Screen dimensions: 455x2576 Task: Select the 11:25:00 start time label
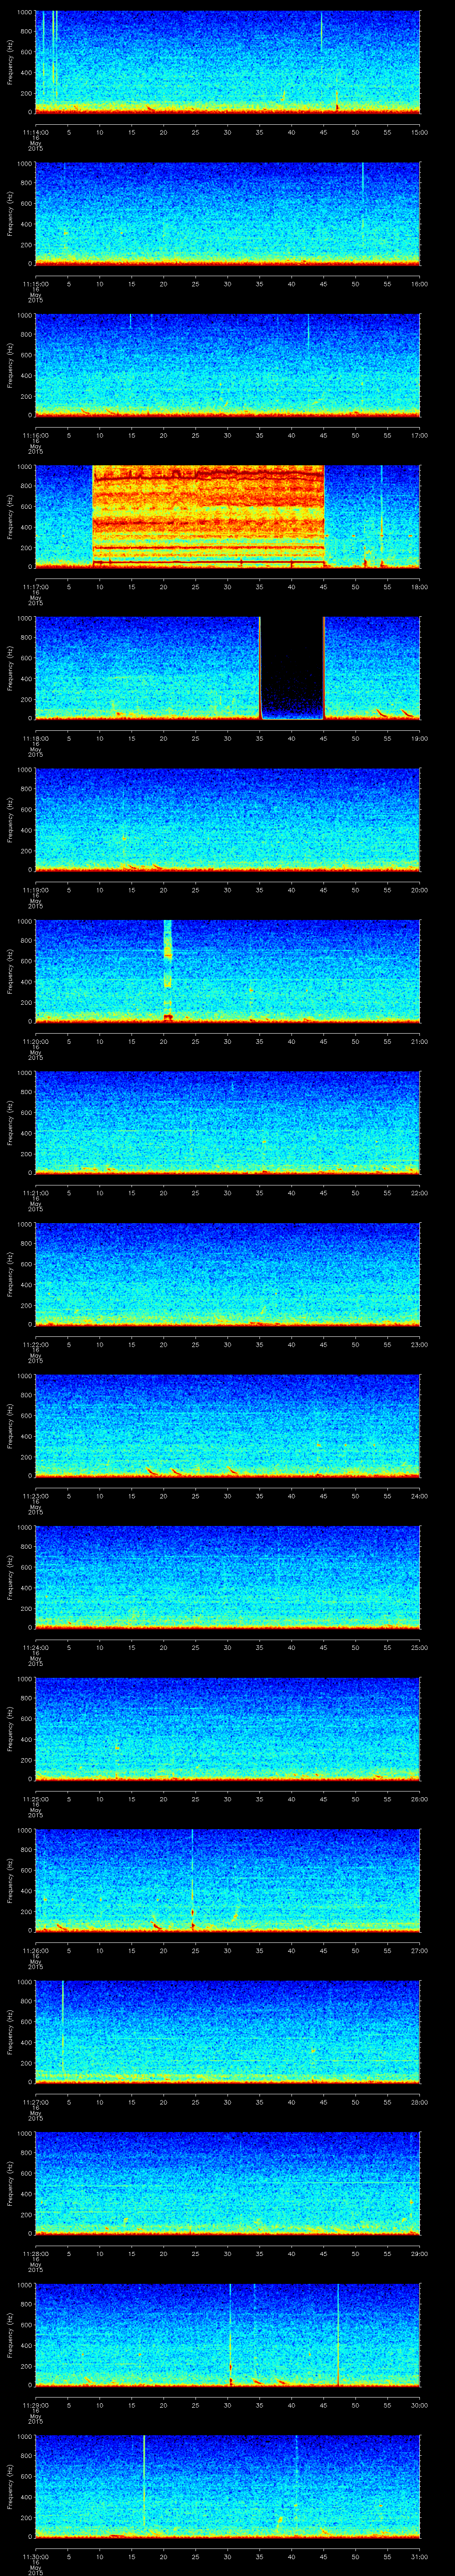[x=35, y=1799]
